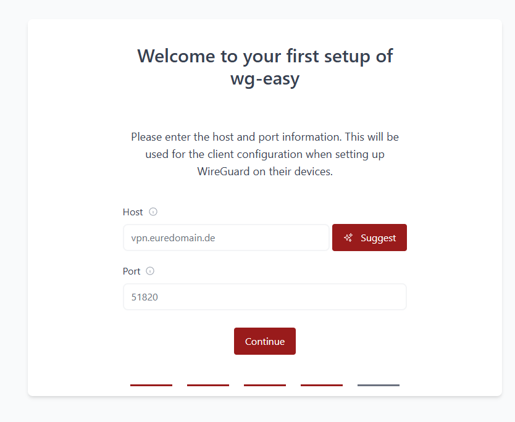Focus the Port input field
The width and height of the screenshot is (515, 422).
(264, 297)
